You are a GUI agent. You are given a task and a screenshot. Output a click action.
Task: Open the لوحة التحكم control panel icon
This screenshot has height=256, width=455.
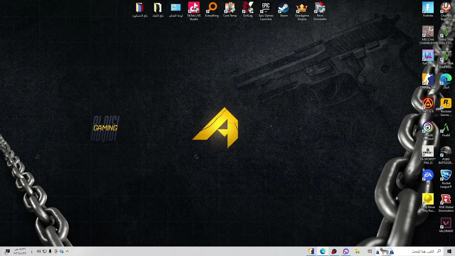(176, 10)
